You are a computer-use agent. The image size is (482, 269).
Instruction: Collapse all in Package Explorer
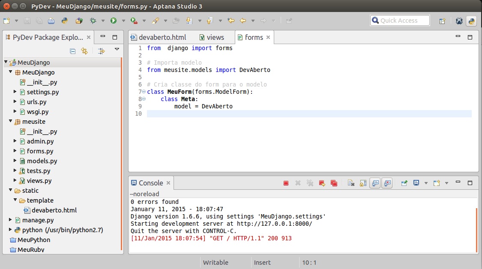point(73,51)
